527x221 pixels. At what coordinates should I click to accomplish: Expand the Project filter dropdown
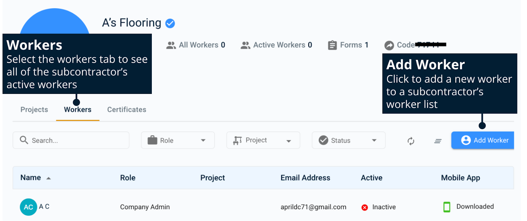click(263, 140)
